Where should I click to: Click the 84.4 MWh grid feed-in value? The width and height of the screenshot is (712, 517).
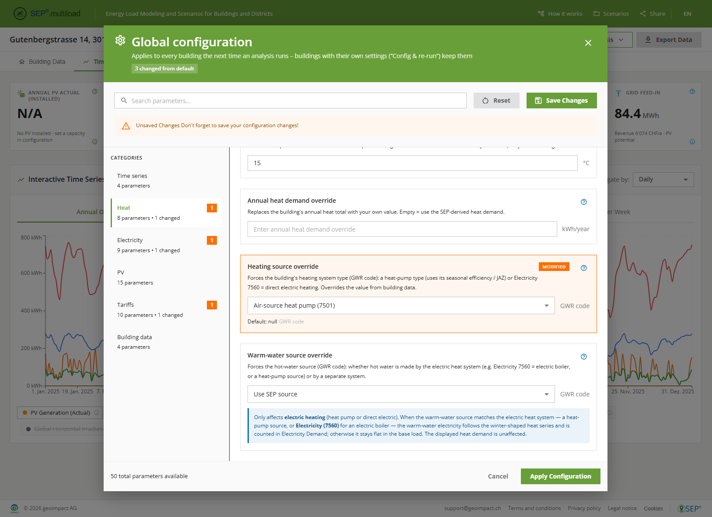pyautogui.click(x=637, y=114)
